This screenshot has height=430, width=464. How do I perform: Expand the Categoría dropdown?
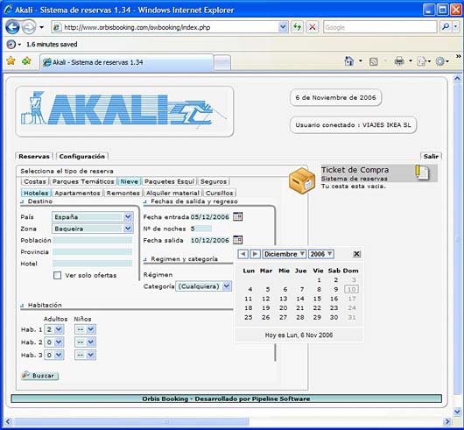[x=203, y=286]
